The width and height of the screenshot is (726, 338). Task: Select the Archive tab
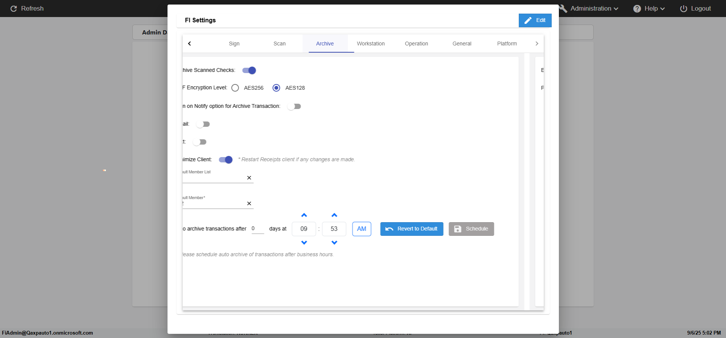click(x=325, y=44)
